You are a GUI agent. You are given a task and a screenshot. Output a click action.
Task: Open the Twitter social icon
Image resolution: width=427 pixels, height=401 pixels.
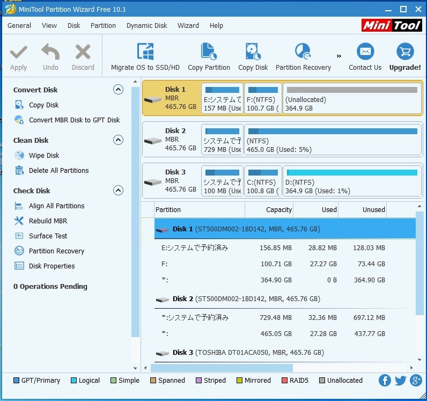(400, 380)
